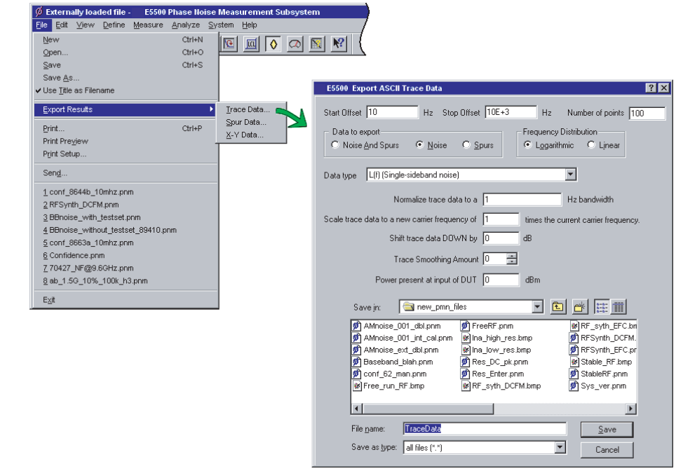The height and width of the screenshot is (471, 676).
Task: Click the Cancel button
Action: (607, 450)
